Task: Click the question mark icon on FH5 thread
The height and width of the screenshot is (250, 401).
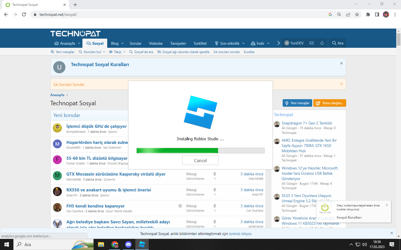Action: pos(180,206)
